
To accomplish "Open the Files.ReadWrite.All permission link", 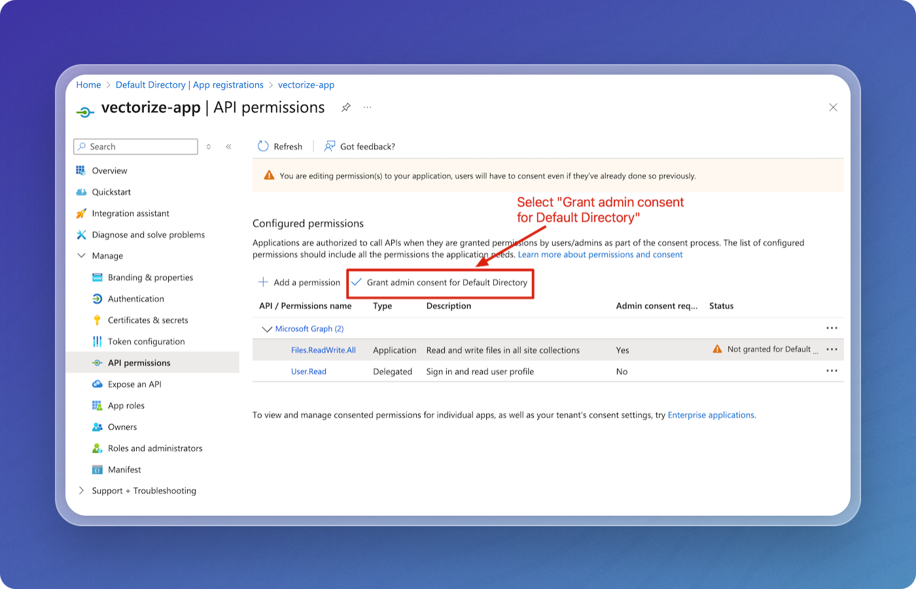I will (x=323, y=350).
